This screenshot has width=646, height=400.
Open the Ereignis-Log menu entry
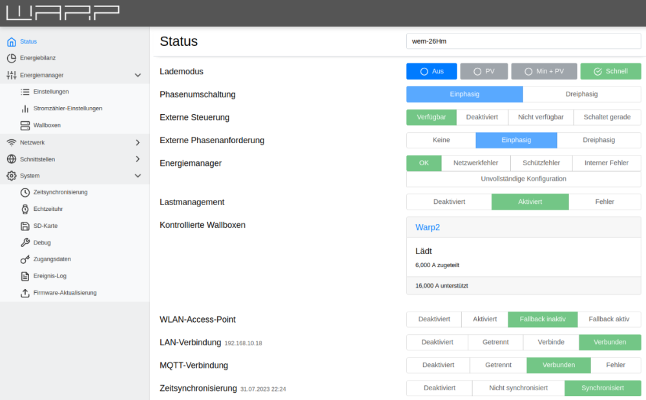[x=50, y=276]
